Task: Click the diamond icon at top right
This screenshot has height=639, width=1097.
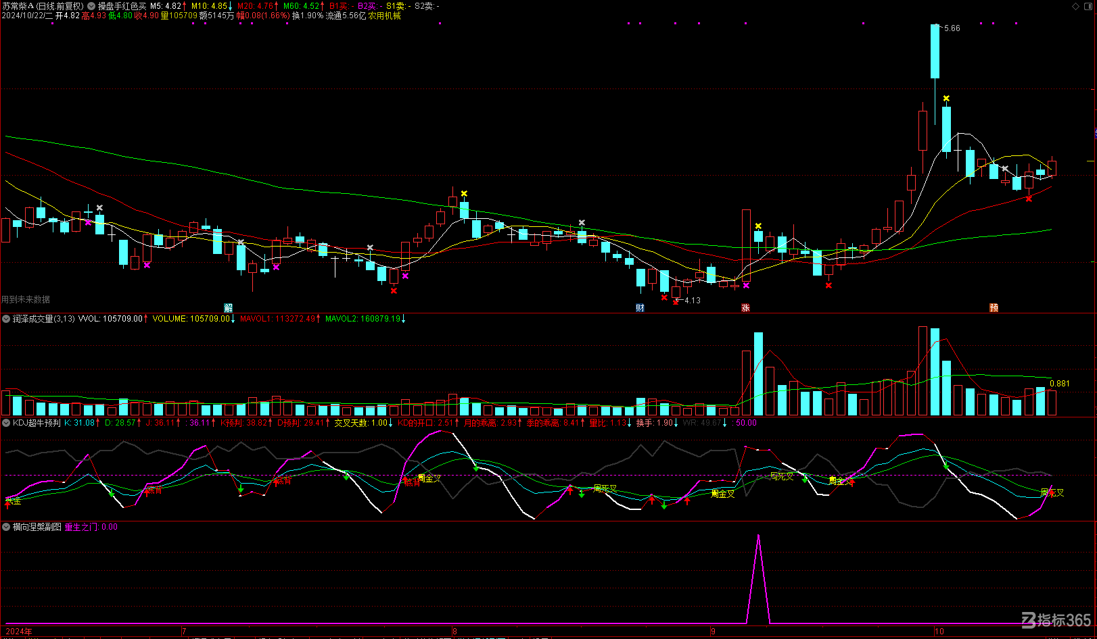Action: coord(1076,6)
